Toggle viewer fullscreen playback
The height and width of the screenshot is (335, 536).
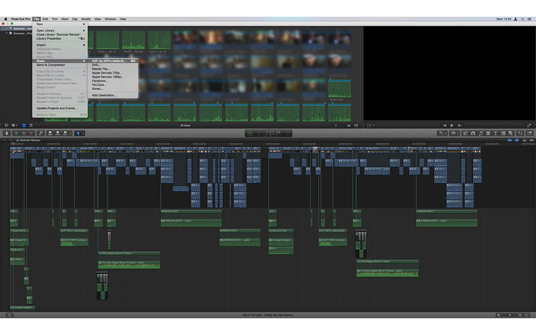click(530, 125)
